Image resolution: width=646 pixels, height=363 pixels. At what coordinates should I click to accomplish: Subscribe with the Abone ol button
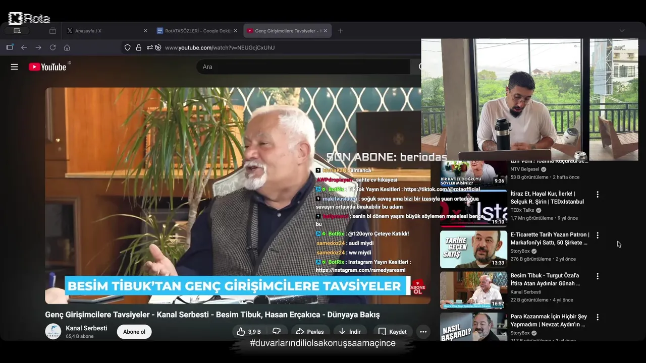(x=134, y=332)
